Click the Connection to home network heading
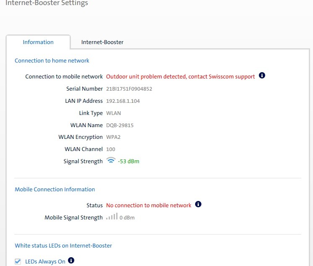 (52, 60)
